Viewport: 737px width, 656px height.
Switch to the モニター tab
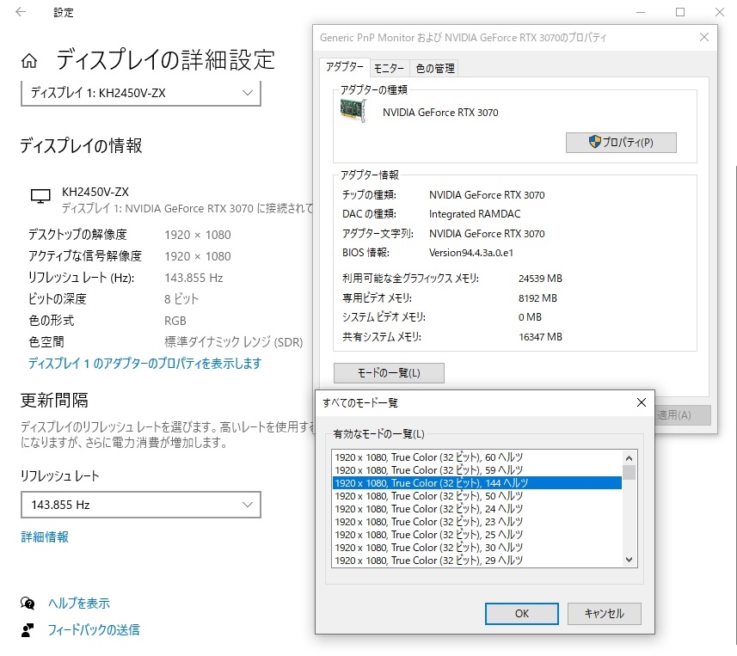(x=389, y=69)
